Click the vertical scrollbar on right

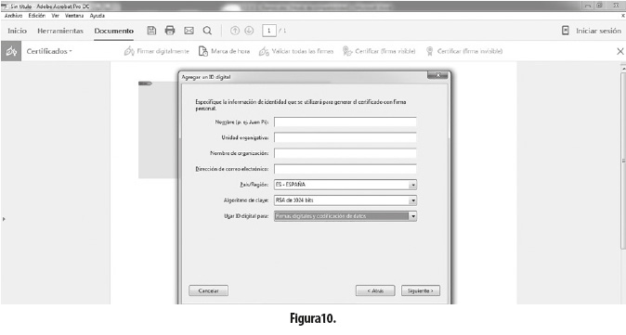tap(623, 160)
